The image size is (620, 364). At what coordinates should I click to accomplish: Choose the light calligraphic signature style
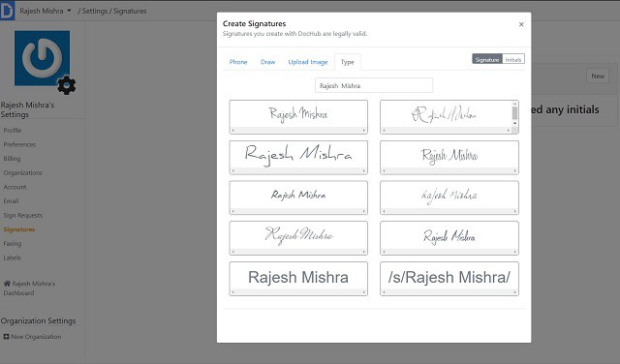pos(298,238)
